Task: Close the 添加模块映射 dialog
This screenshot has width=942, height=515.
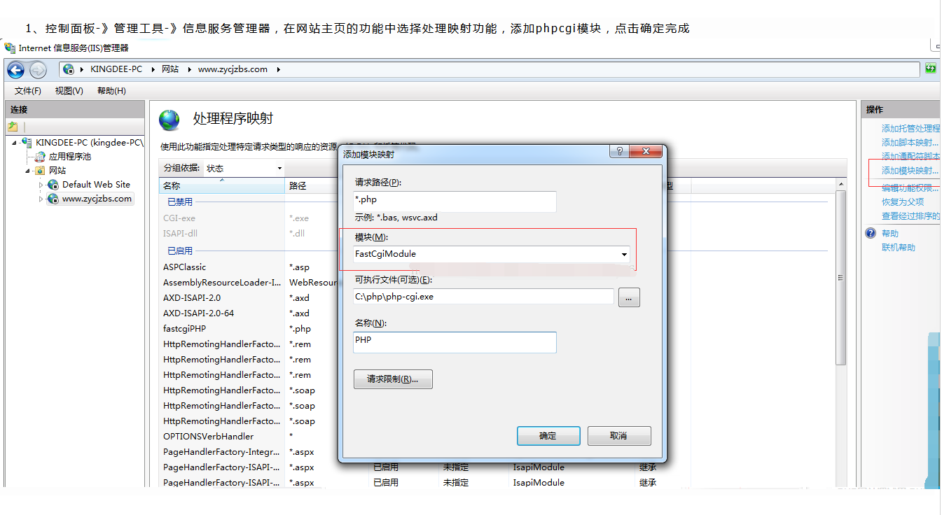Action: point(645,151)
